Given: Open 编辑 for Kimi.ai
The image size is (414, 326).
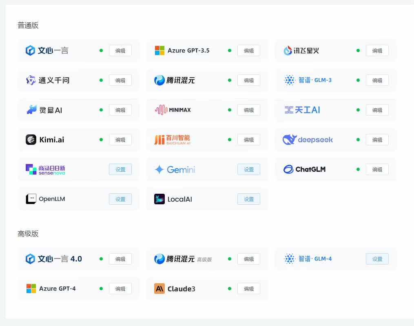Looking at the screenshot, I should tap(120, 140).
